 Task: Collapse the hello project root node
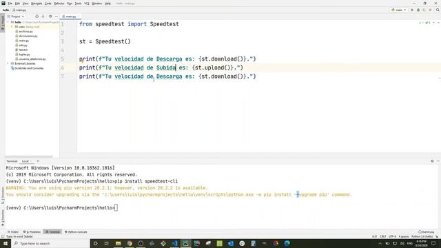(x=8, y=22)
